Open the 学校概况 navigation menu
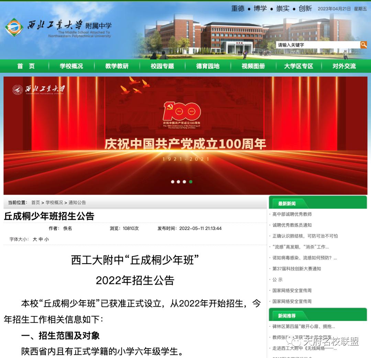The width and height of the screenshot is (371, 358). click(71, 66)
